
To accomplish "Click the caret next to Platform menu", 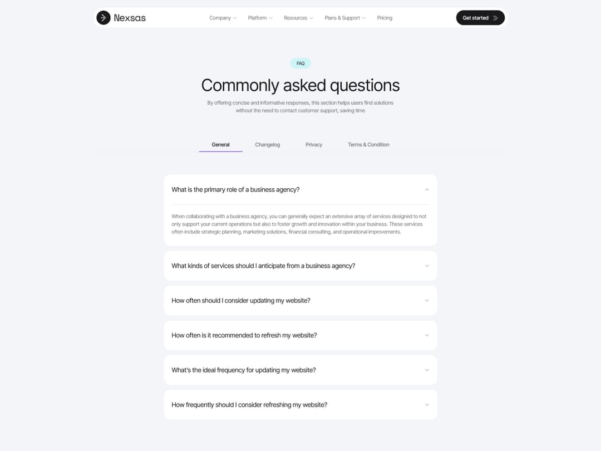I will [271, 18].
